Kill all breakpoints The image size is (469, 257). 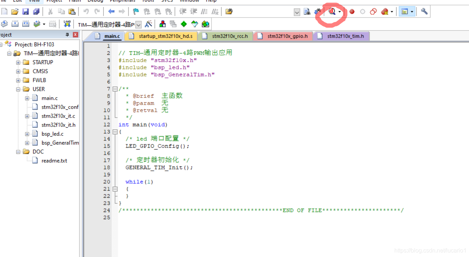(x=384, y=12)
